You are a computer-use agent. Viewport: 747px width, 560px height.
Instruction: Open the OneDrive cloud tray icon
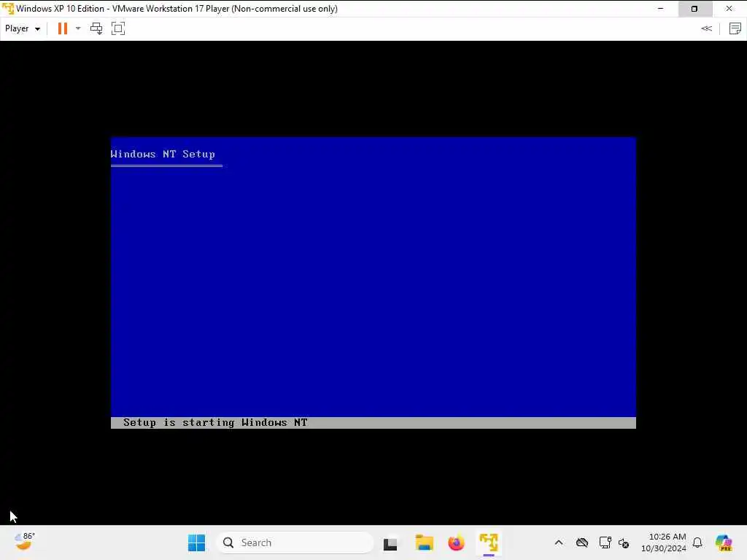(x=581, y=542)
